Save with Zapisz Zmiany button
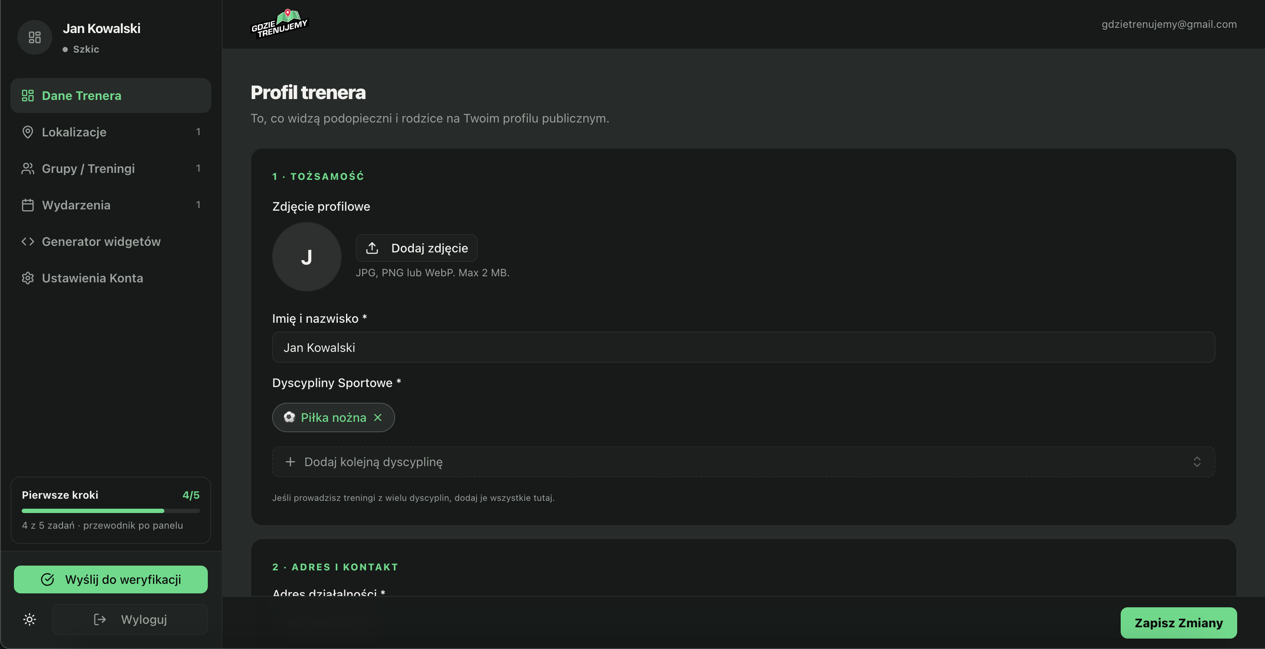Image resolution: width=1265 pixels, height=649 pixels. click(1178, 623)
